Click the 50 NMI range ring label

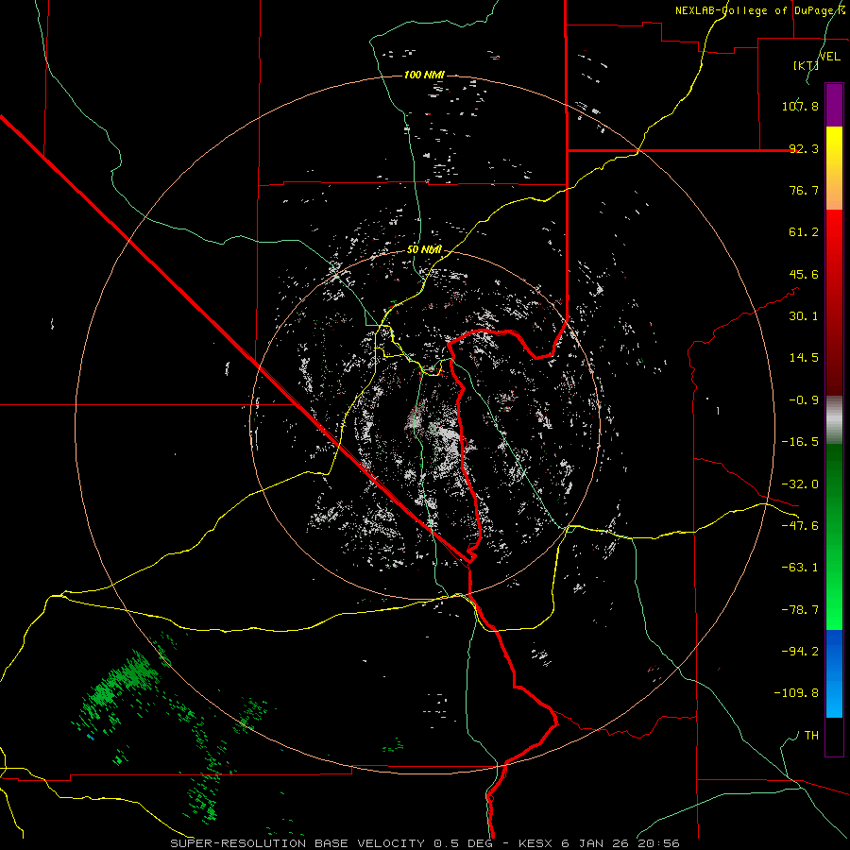click(x=424, y=250)
